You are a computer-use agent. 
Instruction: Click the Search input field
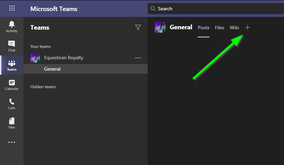pos(216,9)
